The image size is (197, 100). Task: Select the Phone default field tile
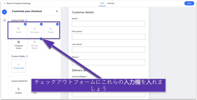(51, 30)
